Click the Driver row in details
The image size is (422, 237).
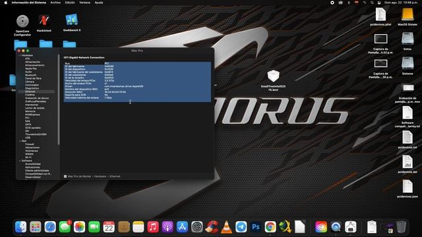(x=137, y=86)
